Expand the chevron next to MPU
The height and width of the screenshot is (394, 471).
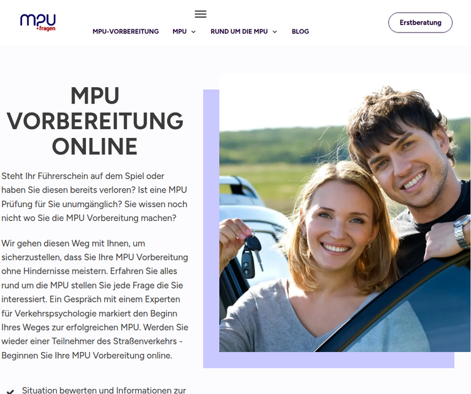pyautogui.click(x=194, y=32)
